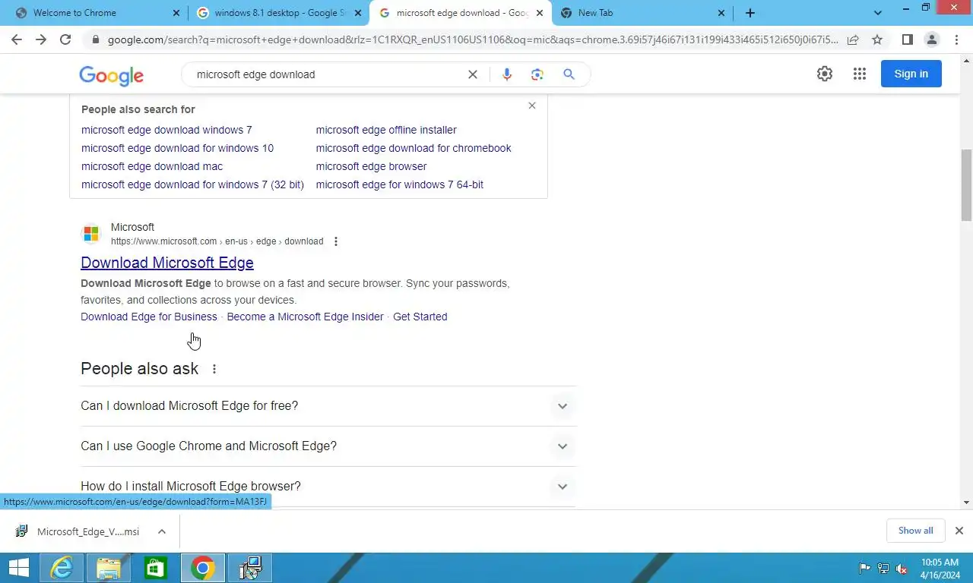
Task: Start voice search with microphone icon
Action: (x=507, y=74)
